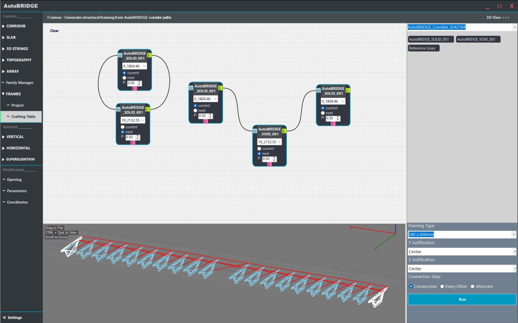Click E output port on the rightmost SOLID_001 node
The width and height of the screenshot is (518, 323).
click(x=347, y=91)
